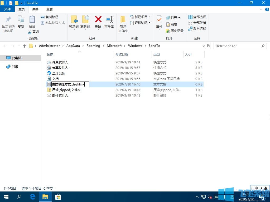Click the SendTo search box

click(237, 46)
